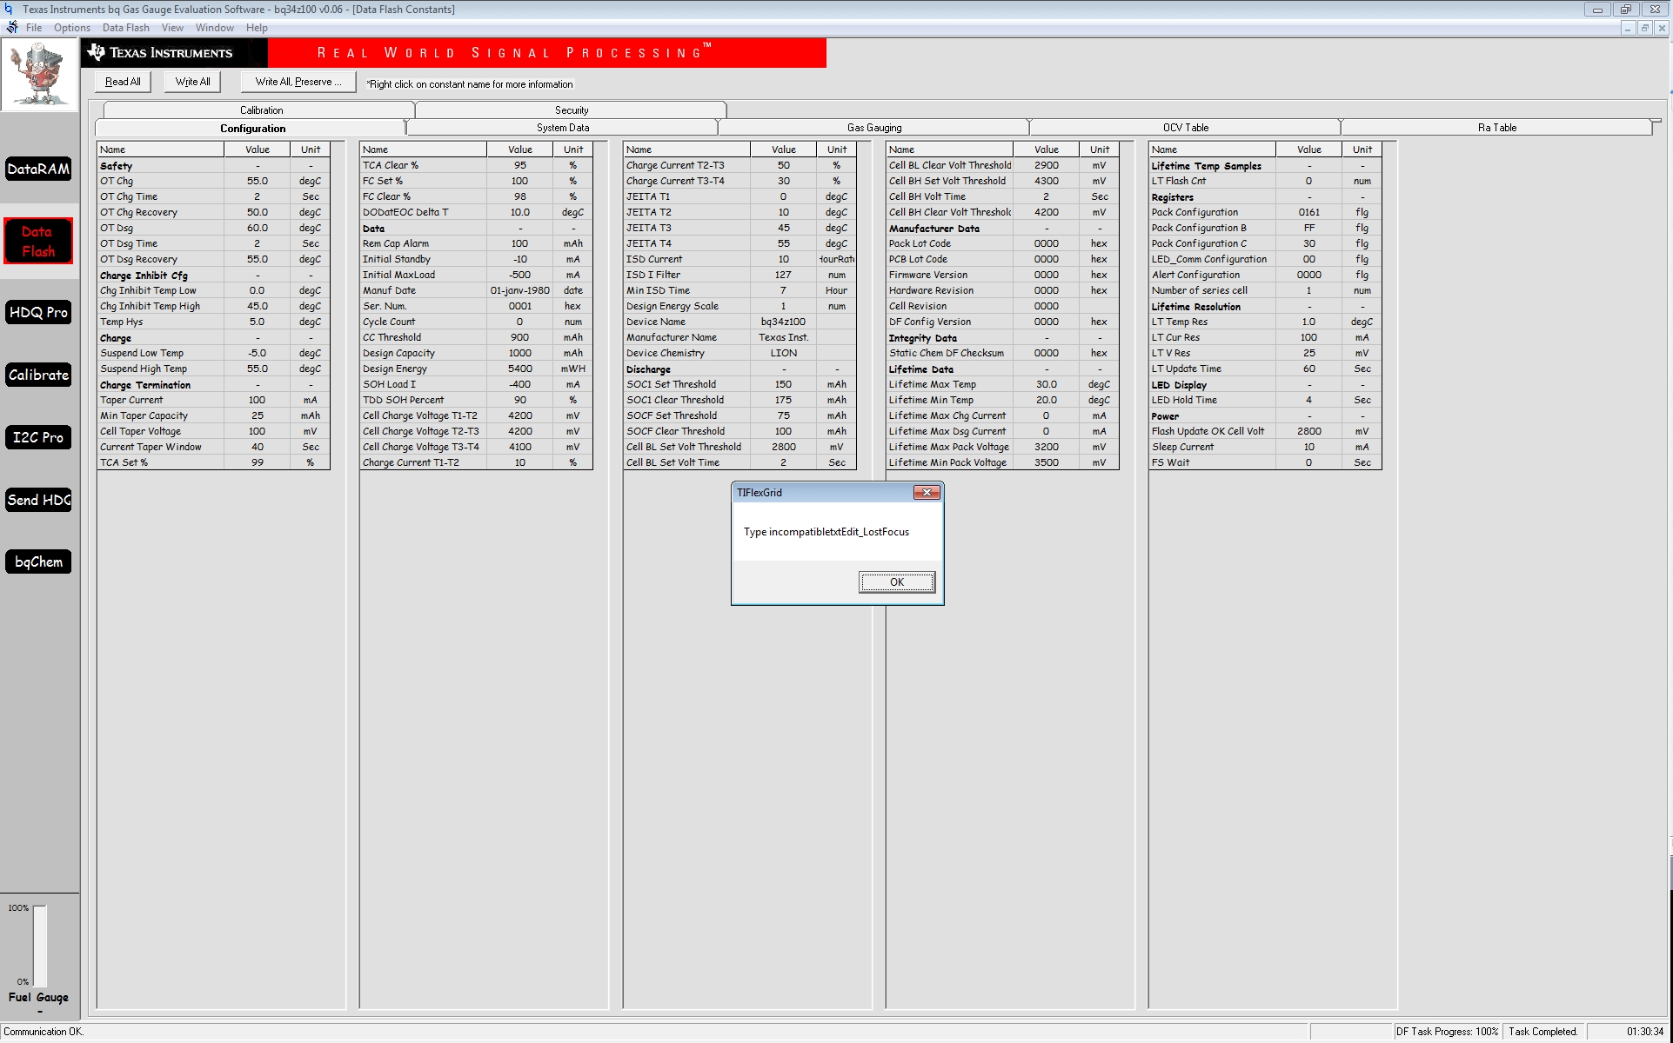Select the Cell BL Set Volt Threshold value
The image size is (1673, 1043).
click(783, 447)
